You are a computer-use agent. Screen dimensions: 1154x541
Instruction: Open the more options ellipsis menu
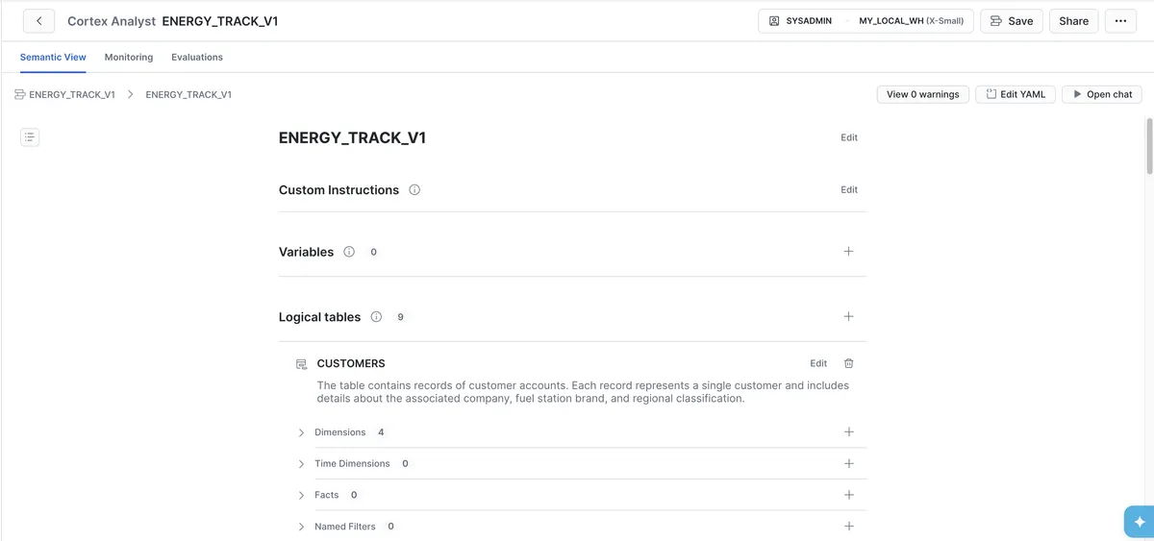[x=1120, y=20]
